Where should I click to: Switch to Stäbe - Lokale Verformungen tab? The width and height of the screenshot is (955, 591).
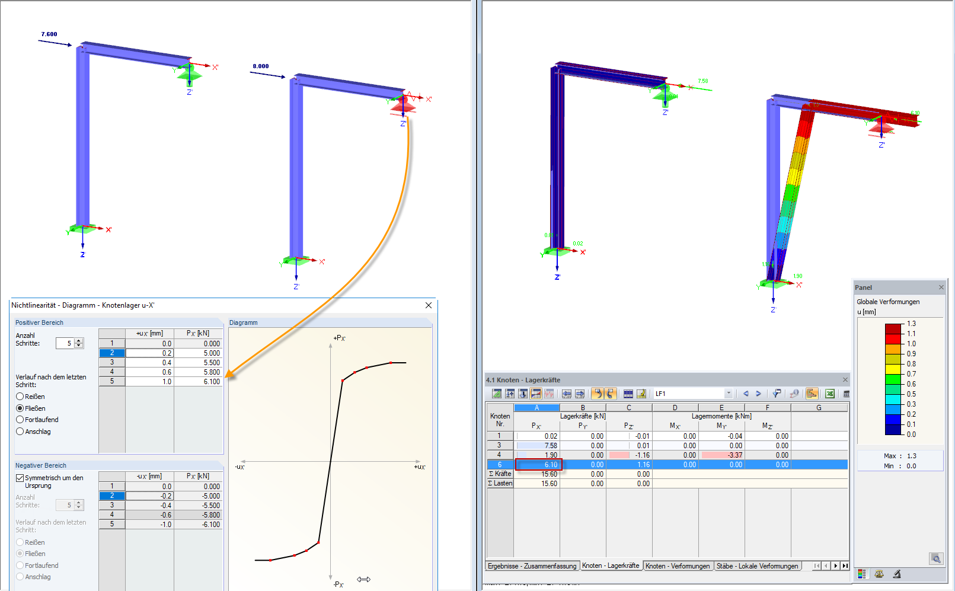pos(757,566)
